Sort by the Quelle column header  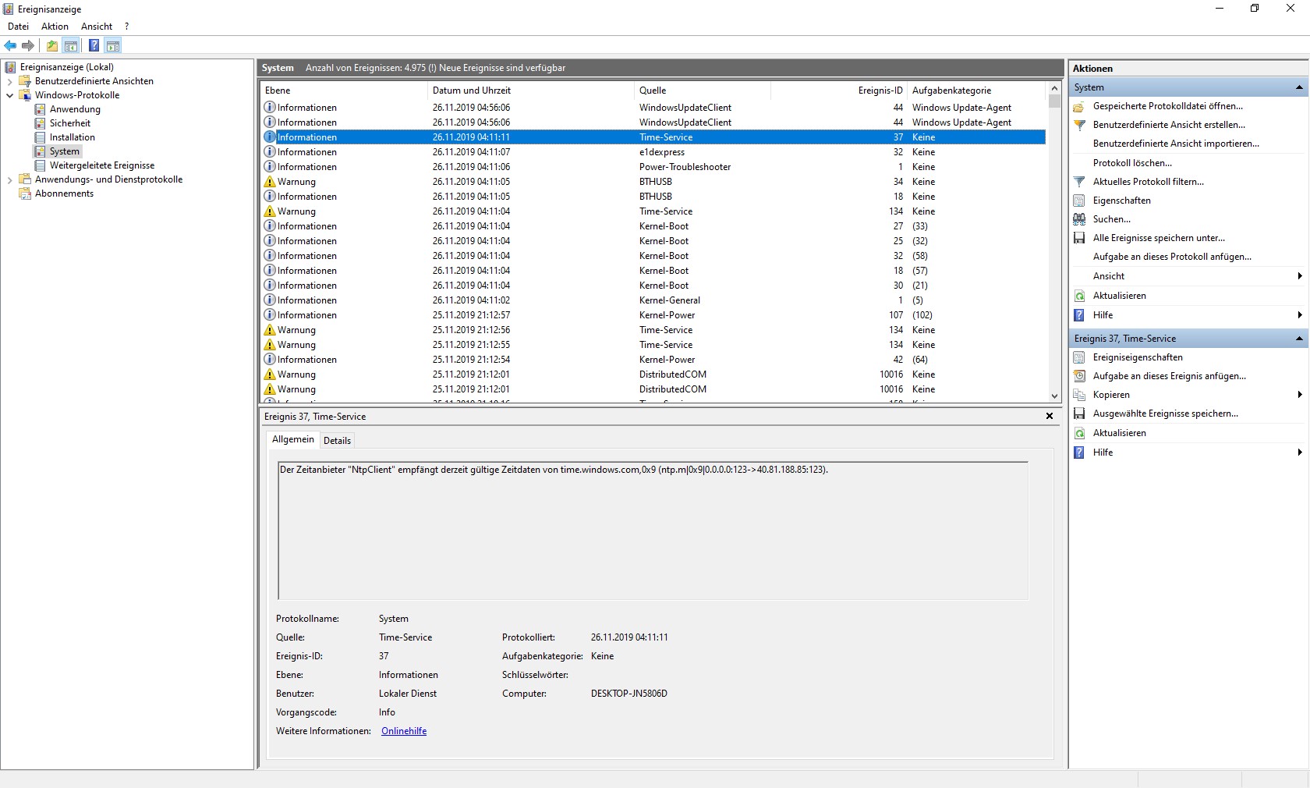(x=703, y=91)
